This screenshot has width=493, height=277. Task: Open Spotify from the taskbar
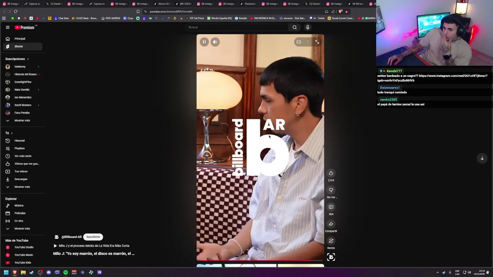(x=65, y=272)
